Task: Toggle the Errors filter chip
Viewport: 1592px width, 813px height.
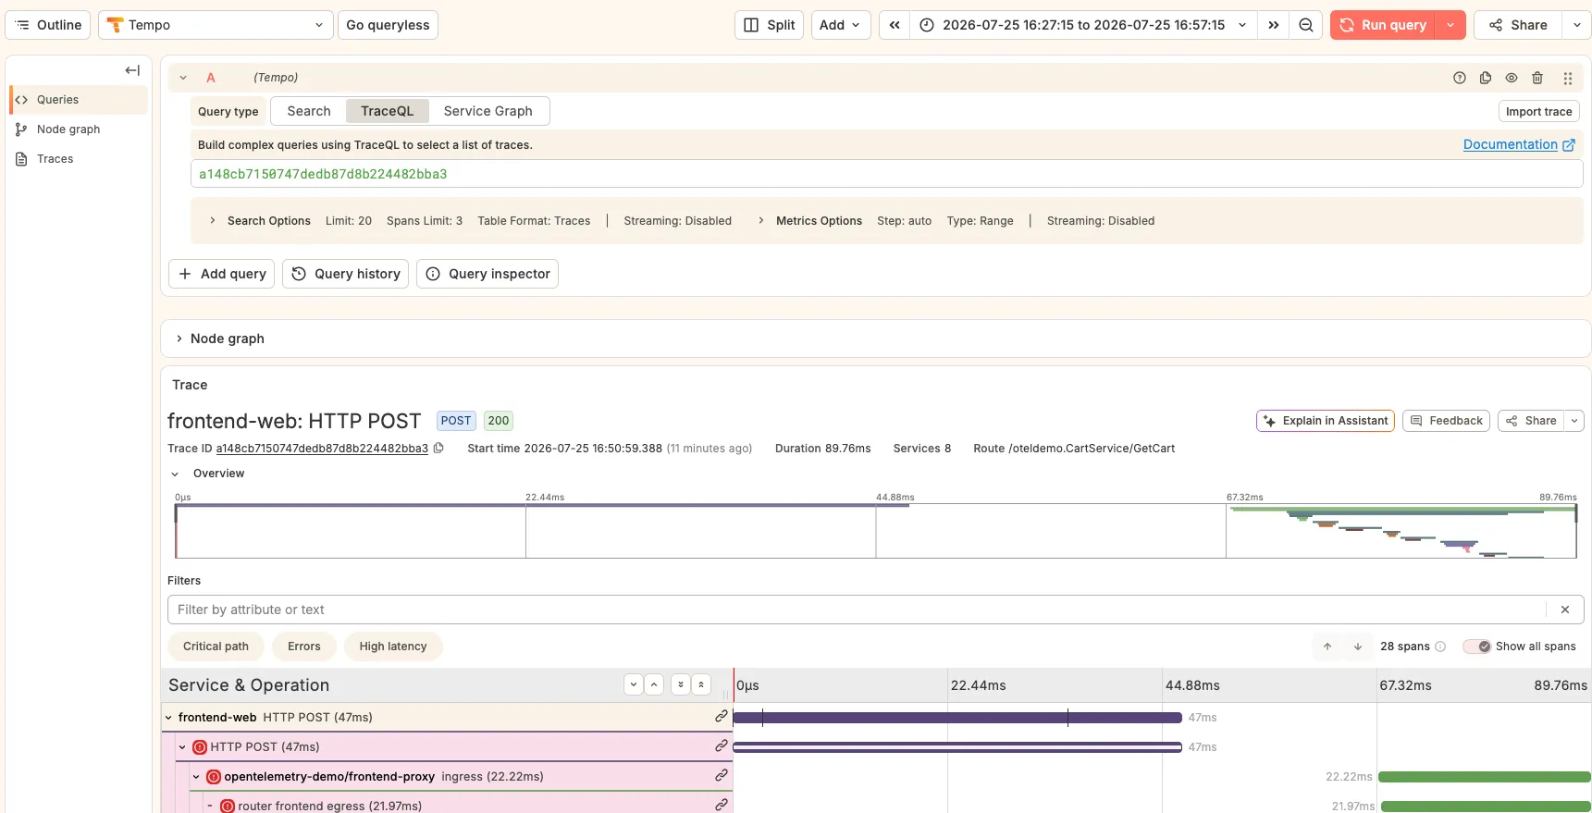Action: point(303,647)
